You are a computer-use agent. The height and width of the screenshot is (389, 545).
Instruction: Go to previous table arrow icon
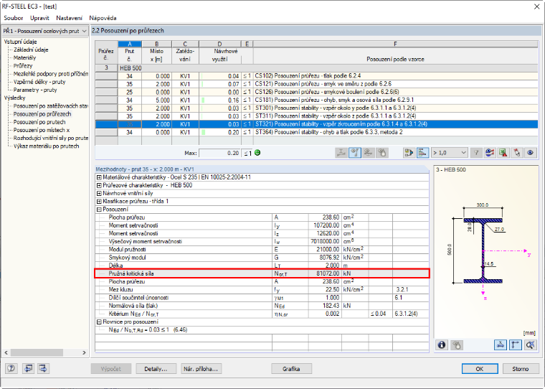(28, 368)
